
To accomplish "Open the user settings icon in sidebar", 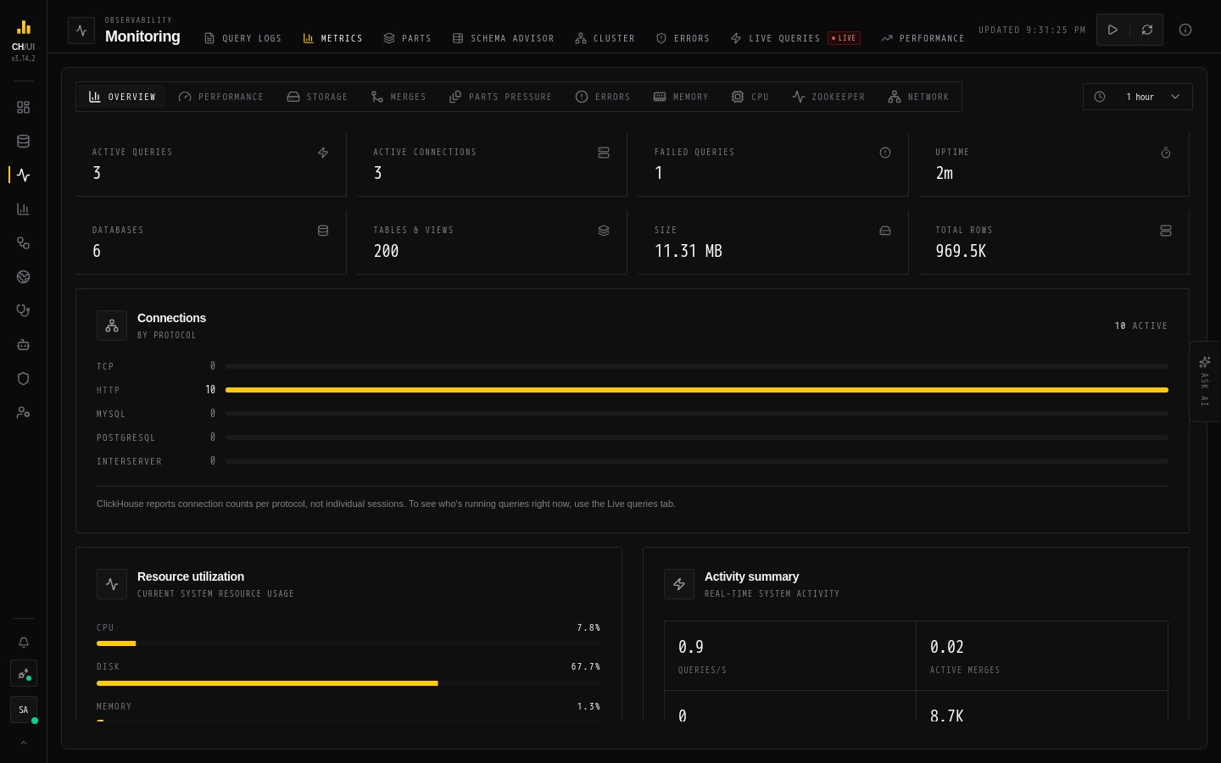I will [23, 413].
